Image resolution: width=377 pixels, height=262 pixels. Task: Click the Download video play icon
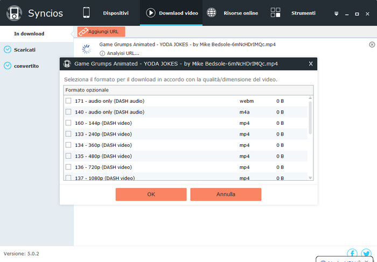coord(151,13)
